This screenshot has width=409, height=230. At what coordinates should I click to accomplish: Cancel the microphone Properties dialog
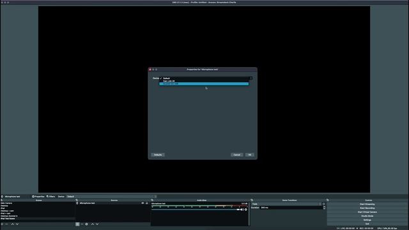click(237, 155)
